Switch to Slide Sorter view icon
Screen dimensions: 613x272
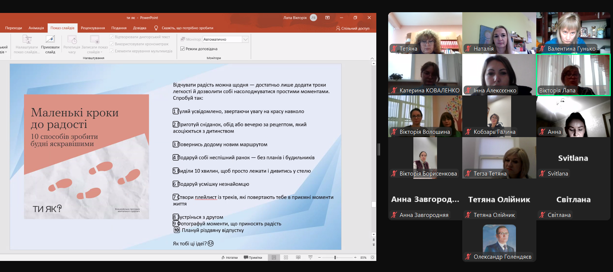[286, 258]
